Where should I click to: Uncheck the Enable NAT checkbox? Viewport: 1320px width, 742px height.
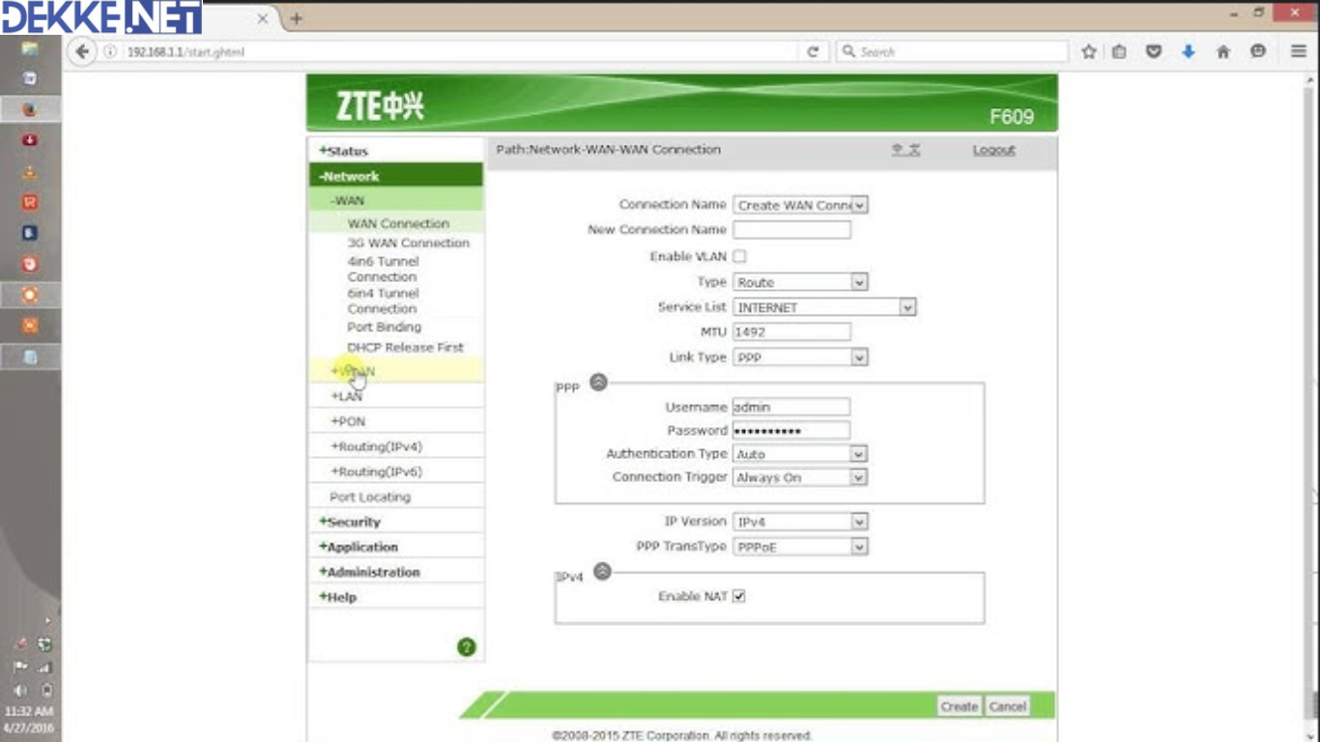click(739, 597)
